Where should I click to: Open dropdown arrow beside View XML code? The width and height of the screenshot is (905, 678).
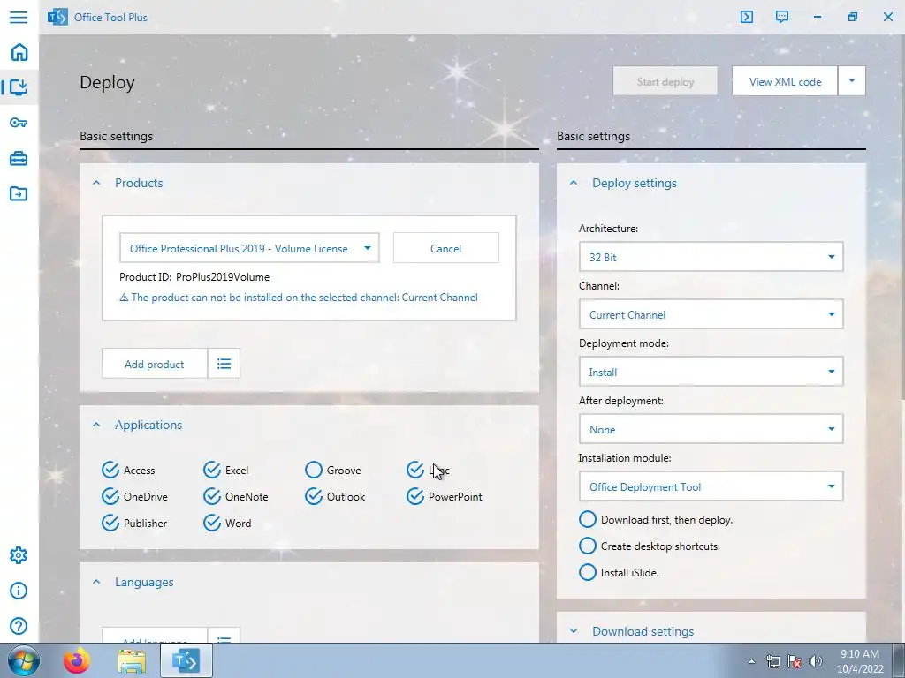pos(852,80)
